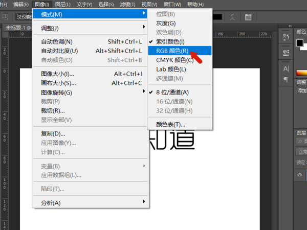
Task: Click the warp text icon
Action: pos(232,17)
